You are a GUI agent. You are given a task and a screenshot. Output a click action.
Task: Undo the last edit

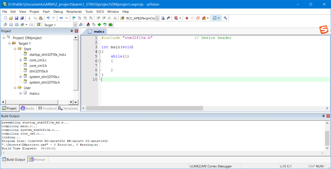(48, 18)
